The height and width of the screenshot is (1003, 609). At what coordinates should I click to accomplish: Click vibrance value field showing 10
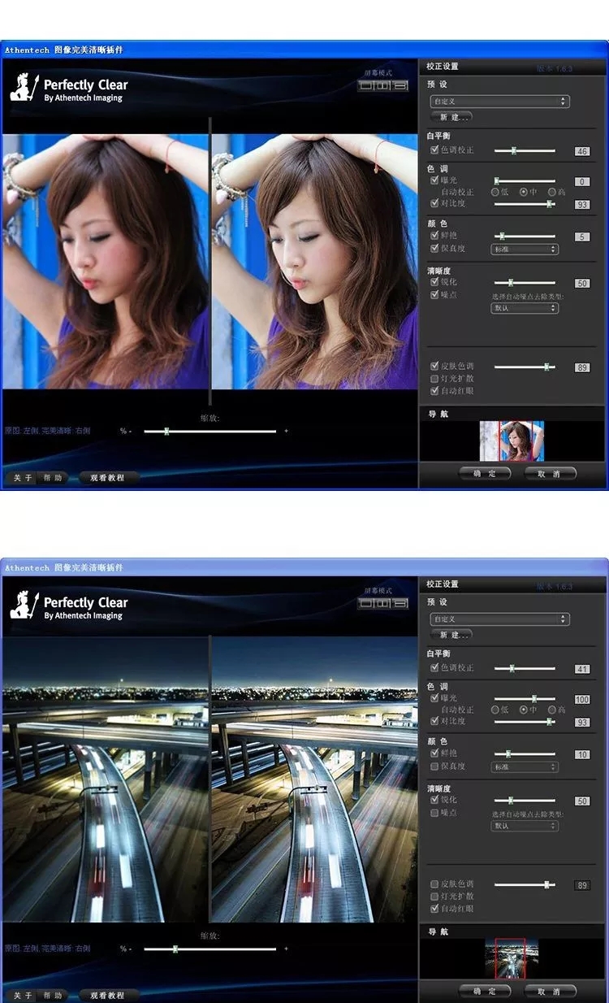click(x=582, y=755)
